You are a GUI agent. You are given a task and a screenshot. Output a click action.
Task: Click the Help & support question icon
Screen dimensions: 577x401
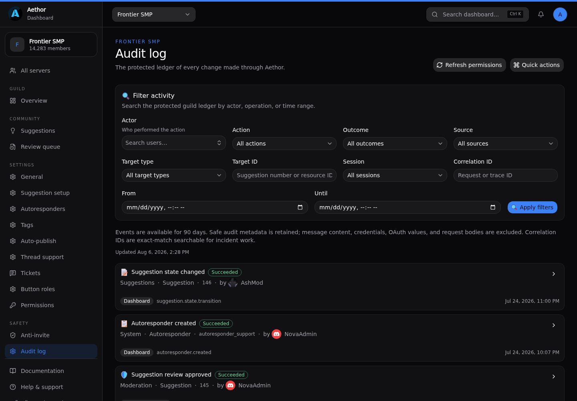[13, 387]
